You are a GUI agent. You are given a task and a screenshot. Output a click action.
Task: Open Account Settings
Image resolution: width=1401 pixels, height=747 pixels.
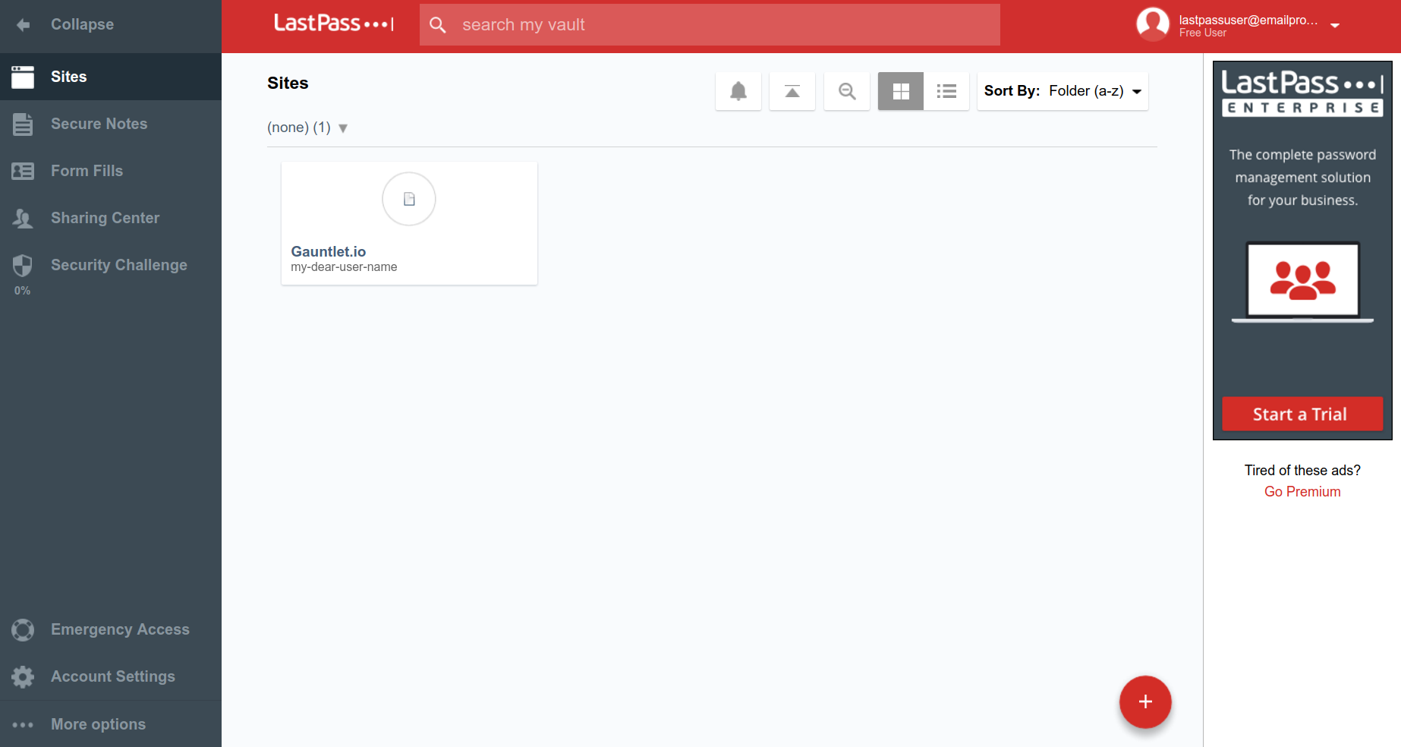pos(111,676)
